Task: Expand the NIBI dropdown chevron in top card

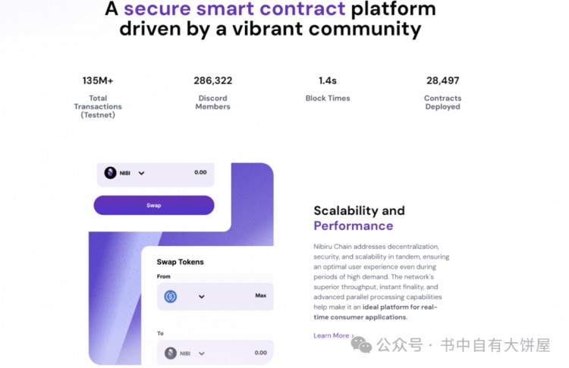Action: [x=142, y=173]
